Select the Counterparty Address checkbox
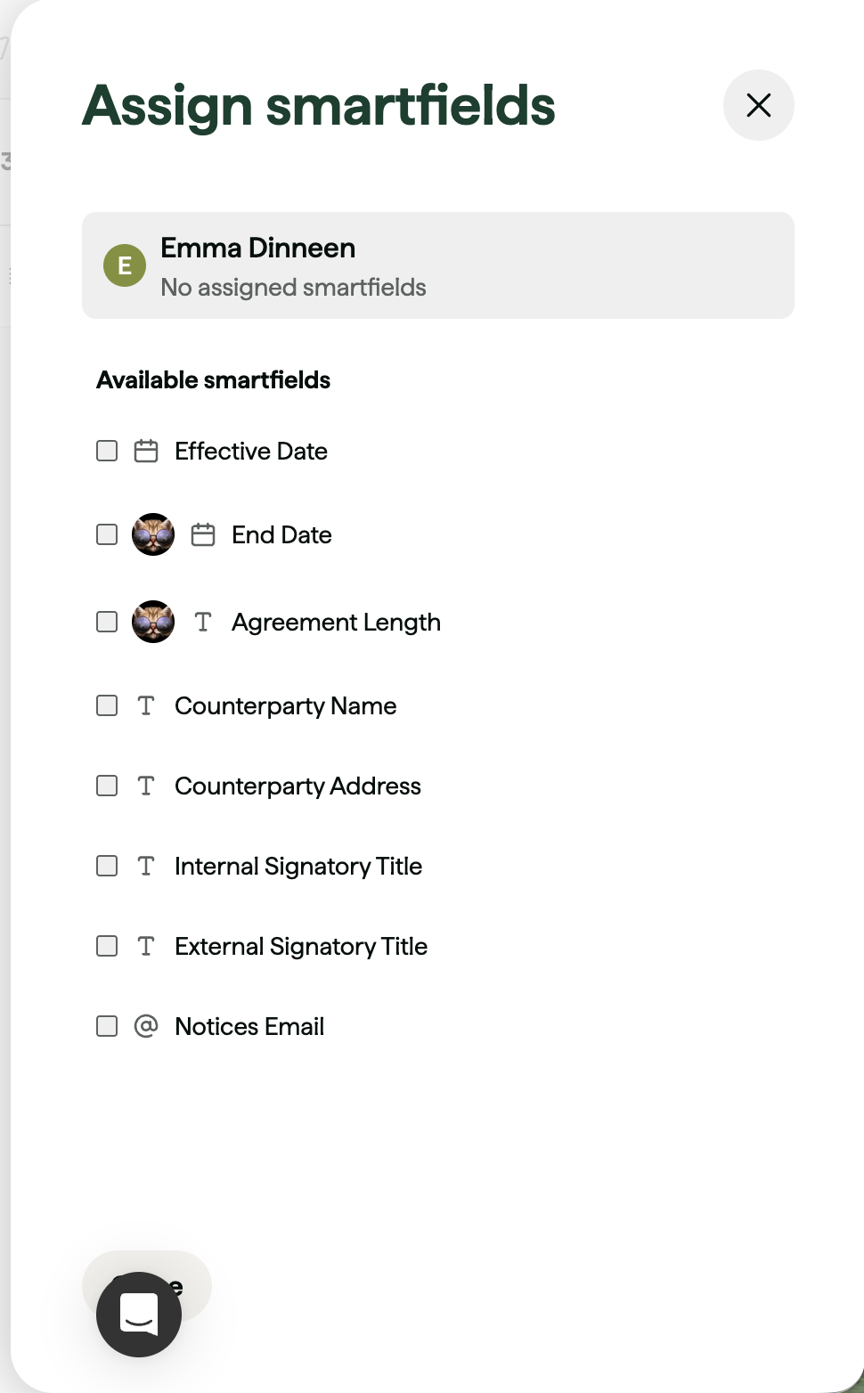This screenshot has width=864, height=1393. [107, 786]
